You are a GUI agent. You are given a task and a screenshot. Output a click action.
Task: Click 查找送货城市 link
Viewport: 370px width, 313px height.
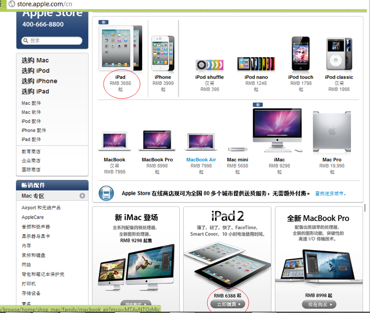330,194
